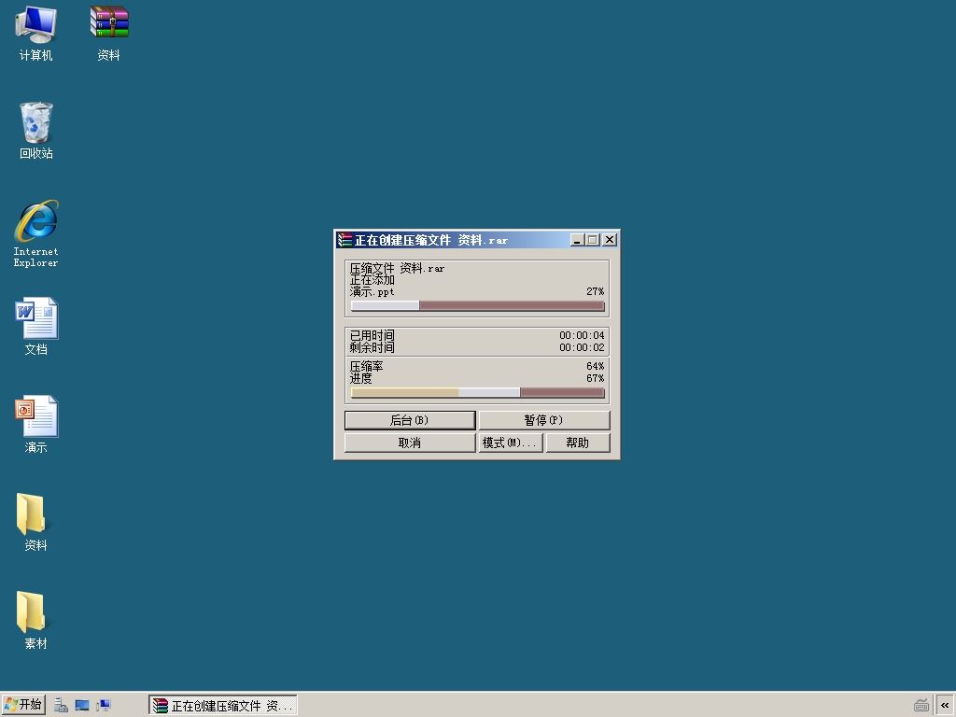
Task: Click the 27% file progress value
Action: click(595, 292)
